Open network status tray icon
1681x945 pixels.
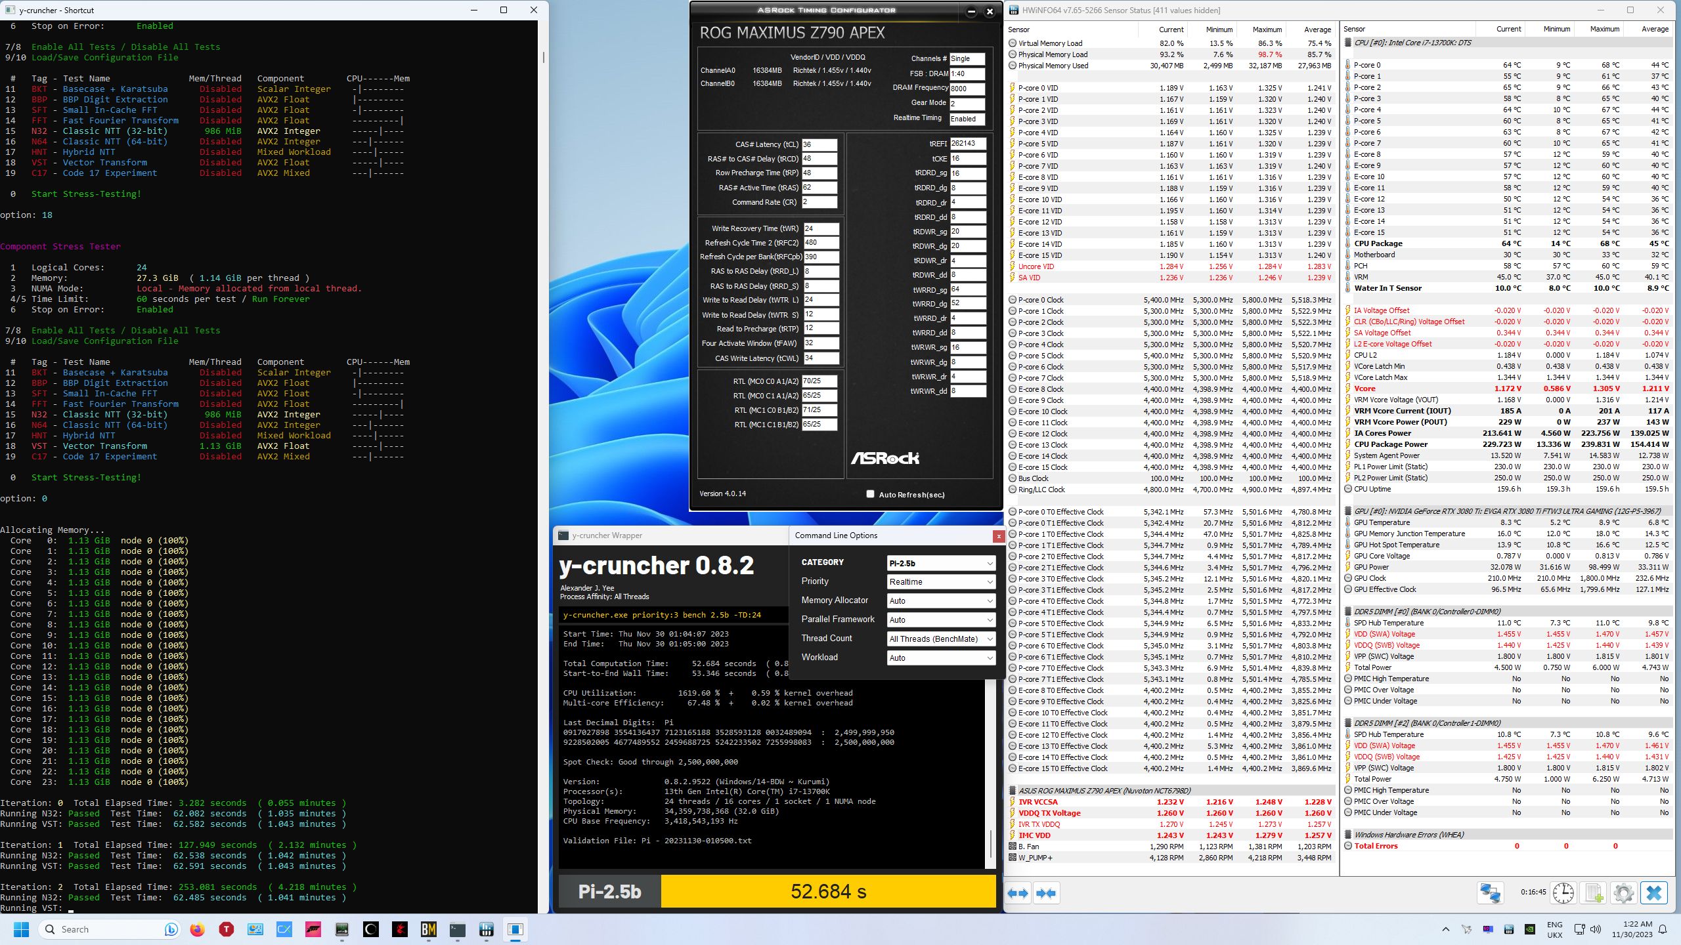coord(1579,929)
